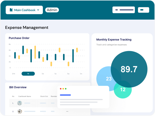Screen dimensions: 155x116
Task: Click the Cashbook Name column header
Action: (25, 96)
